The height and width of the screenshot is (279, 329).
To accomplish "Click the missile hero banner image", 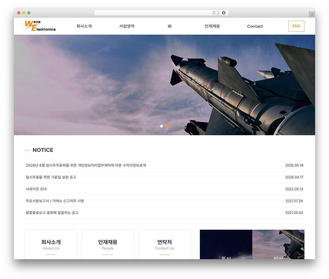I will 164,85.
